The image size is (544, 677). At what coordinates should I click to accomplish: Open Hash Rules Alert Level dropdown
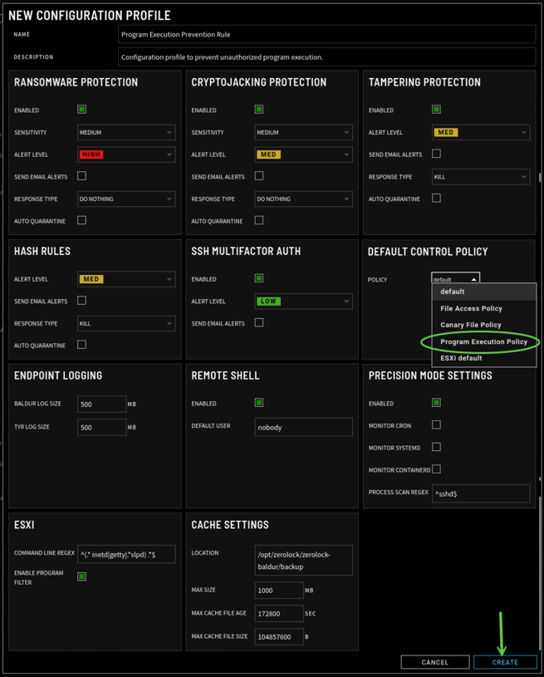(126, 279)
